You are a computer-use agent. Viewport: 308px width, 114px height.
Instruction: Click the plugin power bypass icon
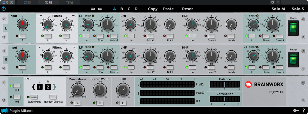(x=4, y=9)
